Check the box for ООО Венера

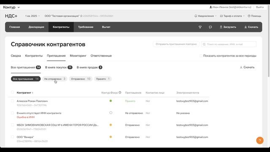[12, 137]
